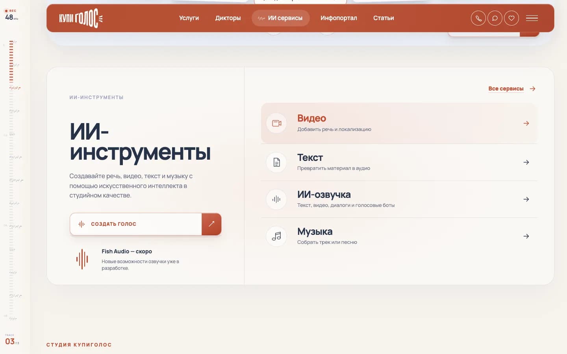Click the heart favorites icon
Image resolution: width=567 pixels, height=354 pixels.
click(x=511, y=18)
